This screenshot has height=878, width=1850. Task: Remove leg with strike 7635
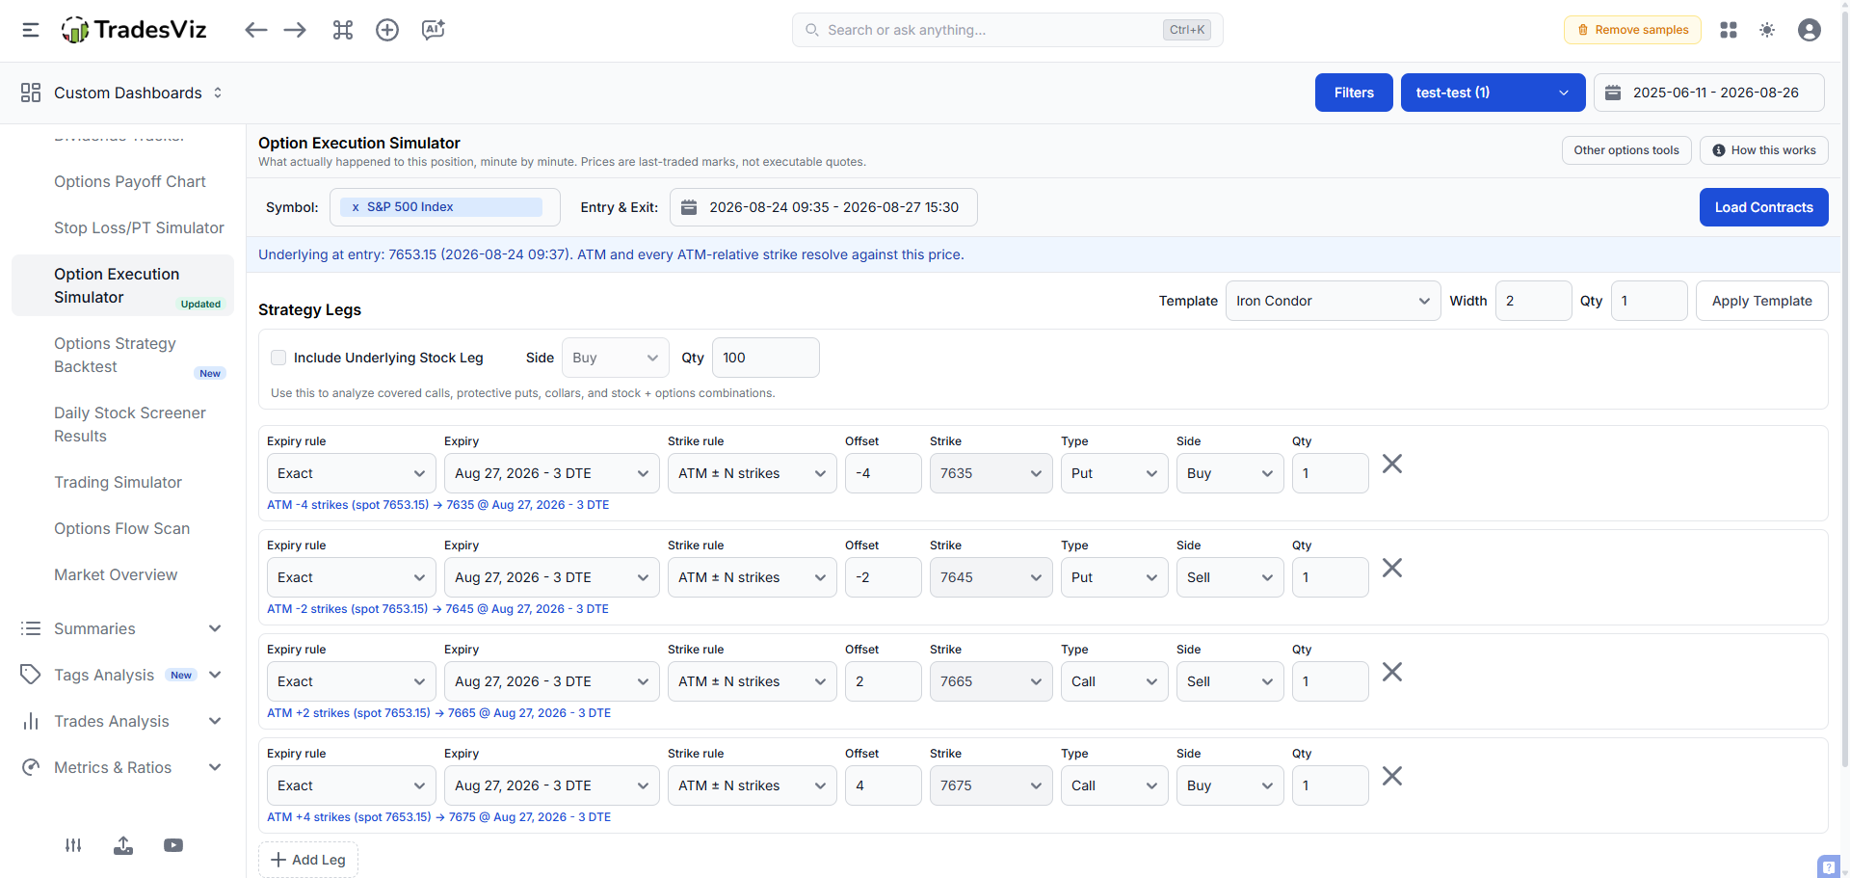[1392, 464]
